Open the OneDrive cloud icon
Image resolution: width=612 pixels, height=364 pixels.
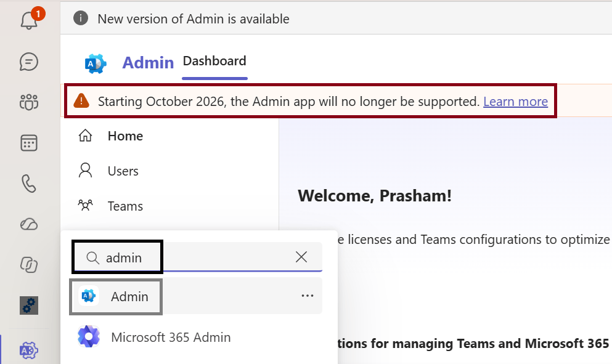point(29,224)
